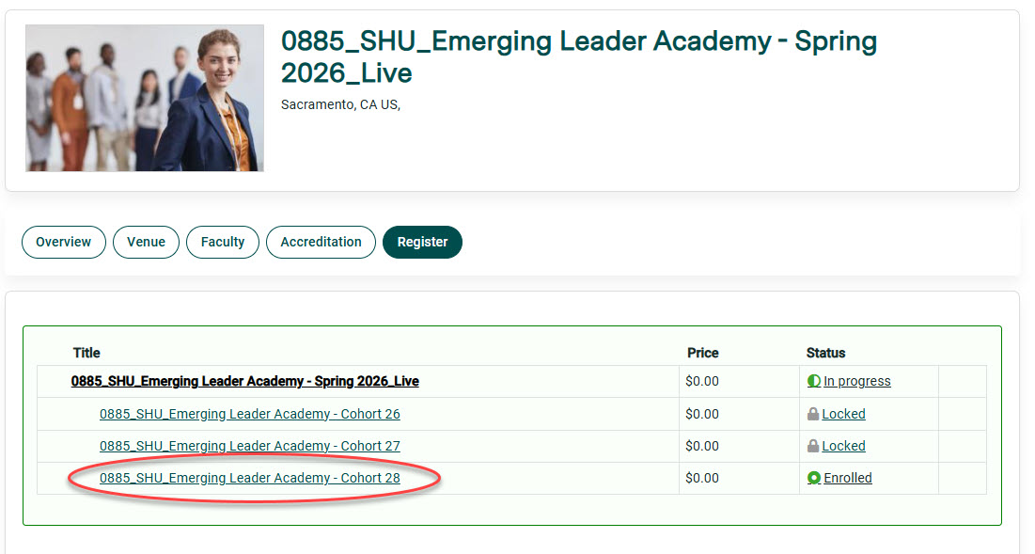This screenshot has width=1035, height=554.
Task: Click the half-filled progress circle icon
Action: (x=814, y=381)
